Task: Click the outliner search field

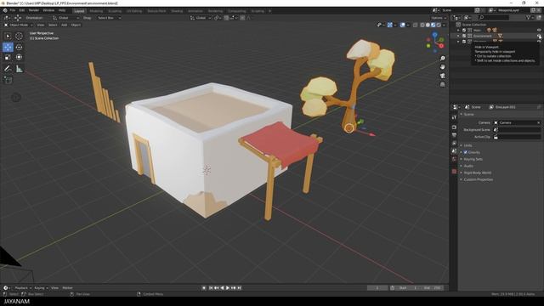Action: pos(494,17)
